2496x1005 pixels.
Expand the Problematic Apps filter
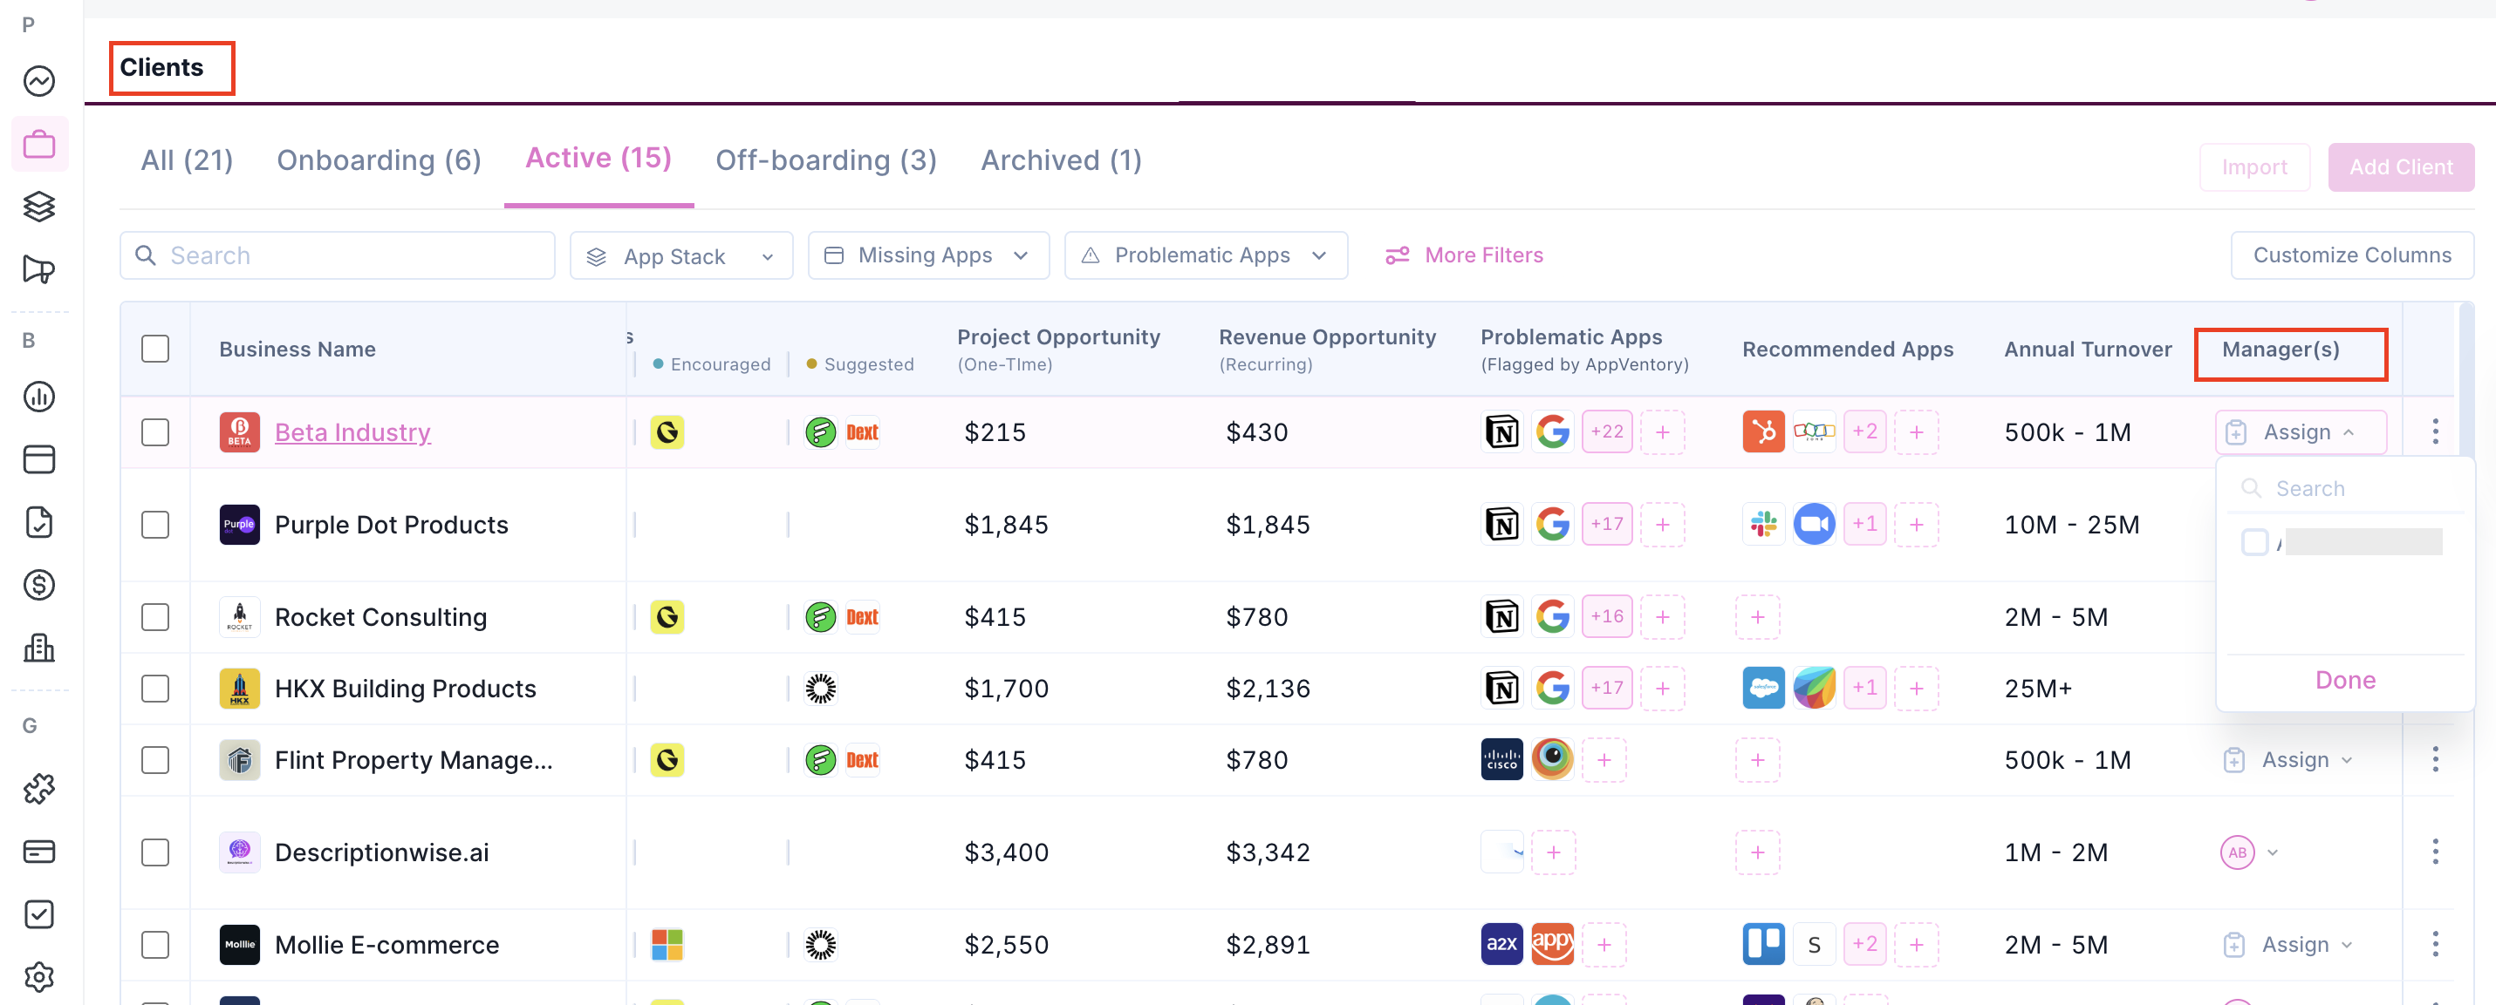[1205, 255]
